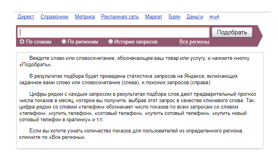Choose the 'По регионам' radio option
Image resolution: width=278 pixels, height=162 pixels.
pos(64,41)
